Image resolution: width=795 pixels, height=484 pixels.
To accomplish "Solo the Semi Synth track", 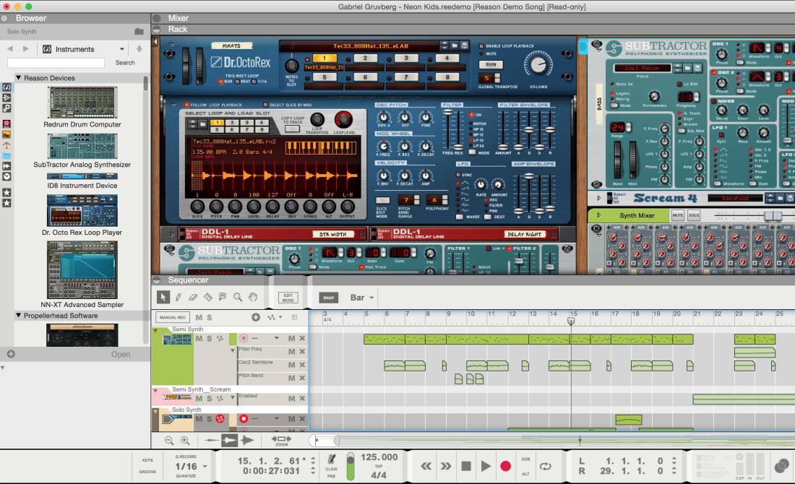I will pyautogui.click(x=209, y=338).
